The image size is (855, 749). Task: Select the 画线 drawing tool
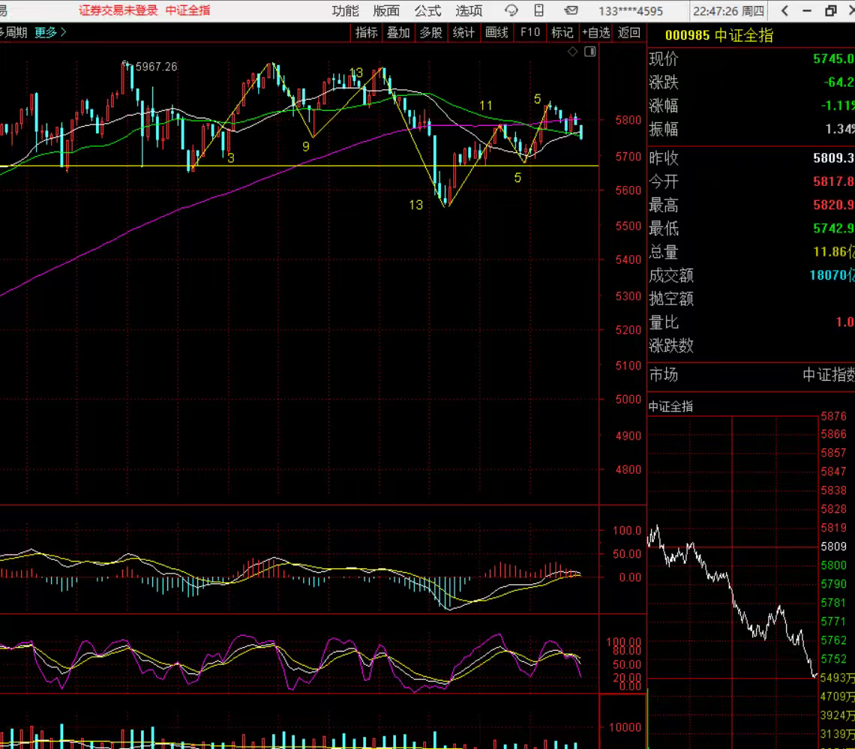[496, 32]
